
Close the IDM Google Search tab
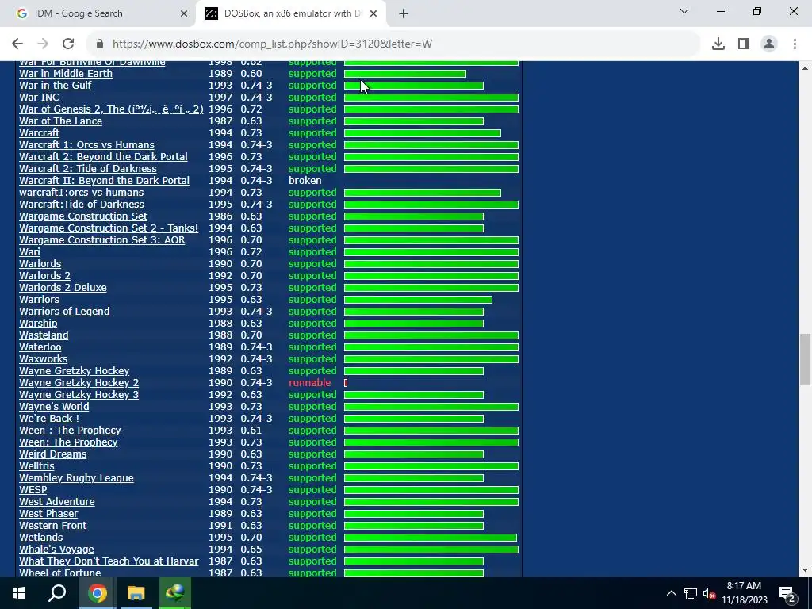[184, 13]
